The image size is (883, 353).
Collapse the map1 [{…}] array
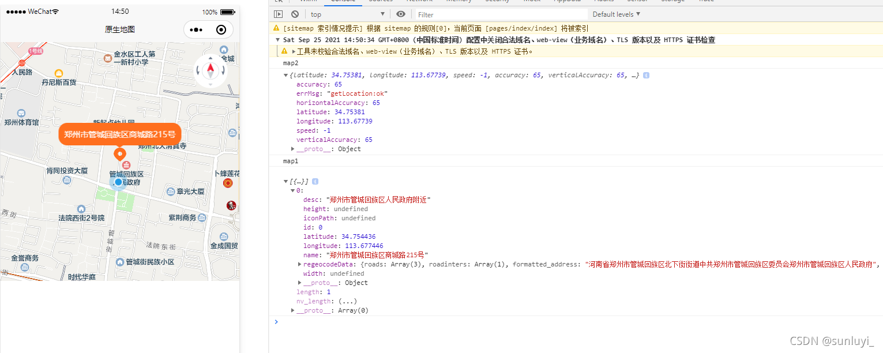pos(285,181)
